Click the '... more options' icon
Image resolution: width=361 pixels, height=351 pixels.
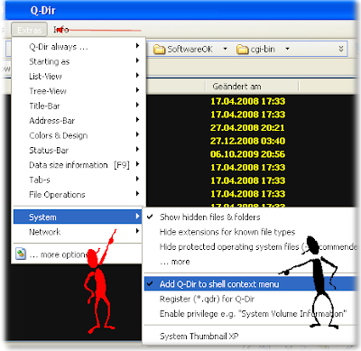pos(21,254)
